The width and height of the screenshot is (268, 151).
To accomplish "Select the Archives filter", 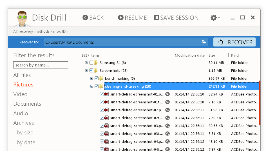I will 24,123.
